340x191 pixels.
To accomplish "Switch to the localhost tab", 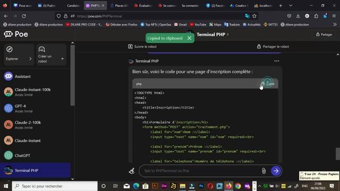I will click(263, 6).
